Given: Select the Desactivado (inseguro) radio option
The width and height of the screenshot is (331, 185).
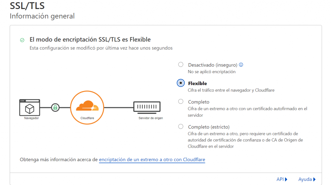Looking at the screenshot, I should coord(181,64).
